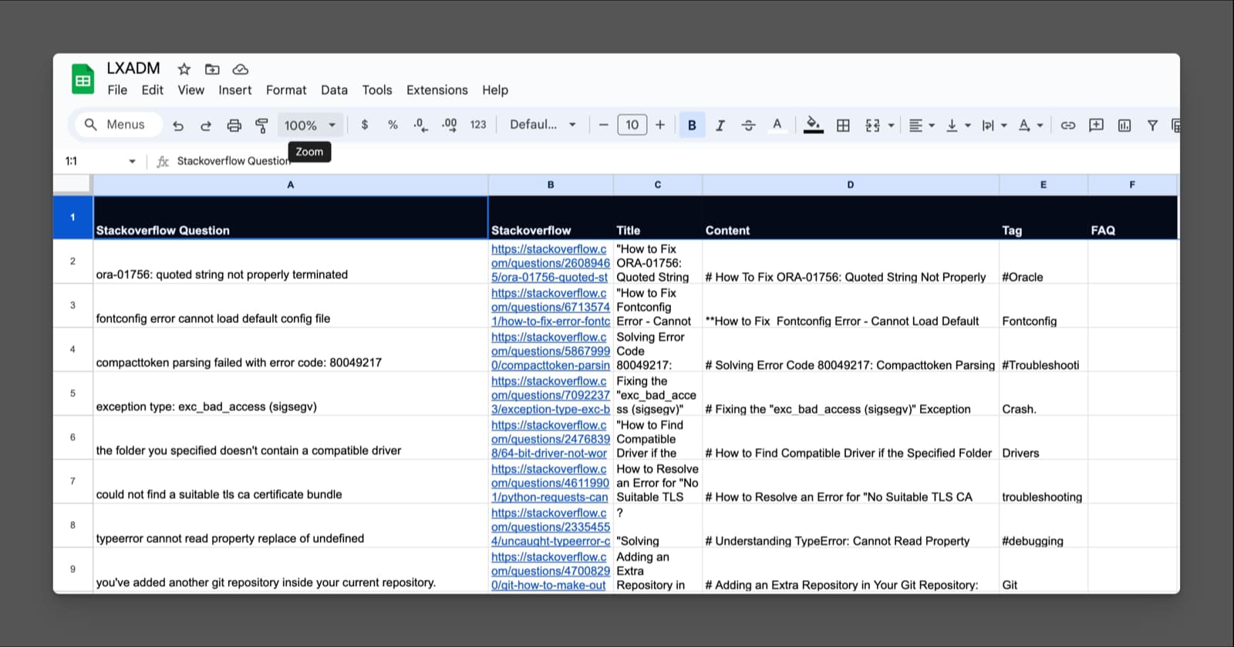Open the Insert menu
Image resolution: width=1234 pixels, height=647 pixels.
click(234, 90)
